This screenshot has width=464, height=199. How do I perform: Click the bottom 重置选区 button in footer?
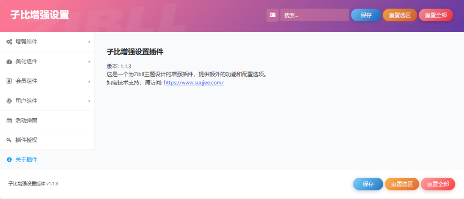tap(402, 184)
